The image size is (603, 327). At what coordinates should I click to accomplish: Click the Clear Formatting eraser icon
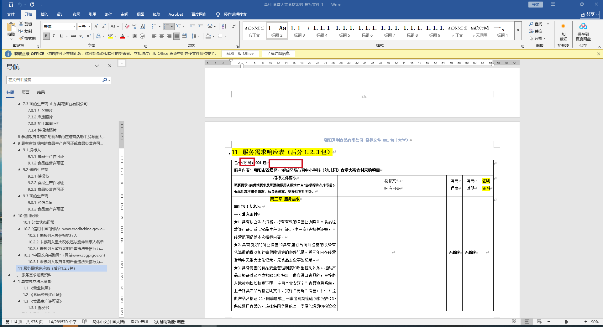tap(127, 27)
